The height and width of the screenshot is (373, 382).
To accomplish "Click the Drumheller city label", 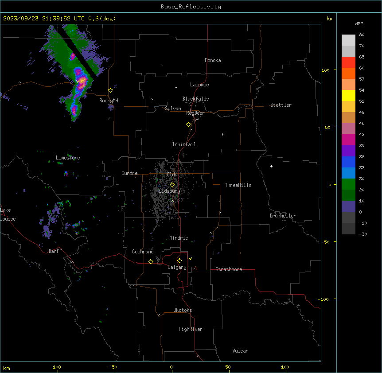I will [x=283, y=216].
